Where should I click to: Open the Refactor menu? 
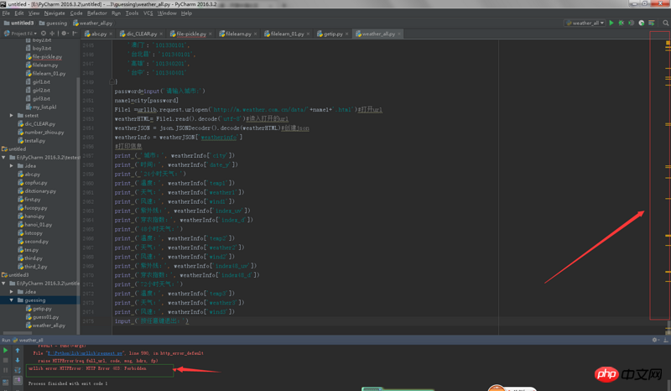(96, 13)
